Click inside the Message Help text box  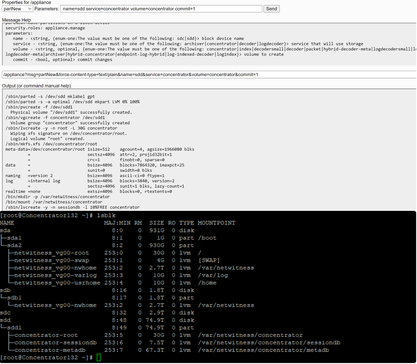[209, 44]
